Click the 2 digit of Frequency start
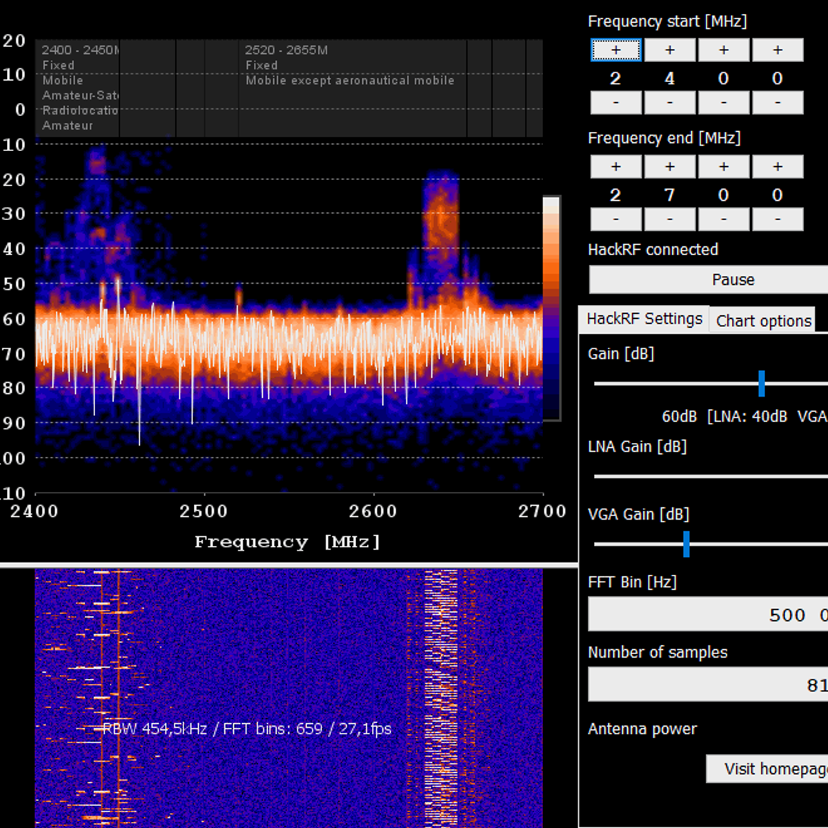The width and height of the screenshot is (828, 828). coord(615,78)
